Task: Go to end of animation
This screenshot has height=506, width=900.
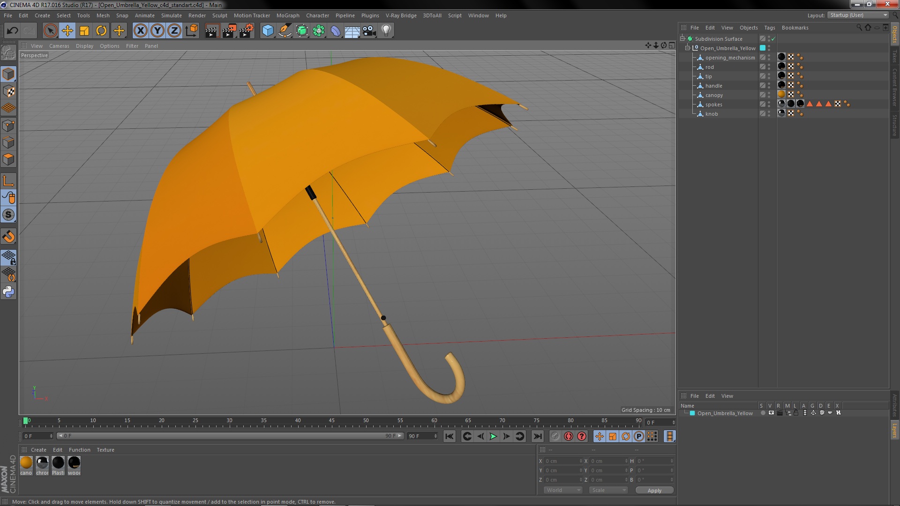Action: [538, 436]
